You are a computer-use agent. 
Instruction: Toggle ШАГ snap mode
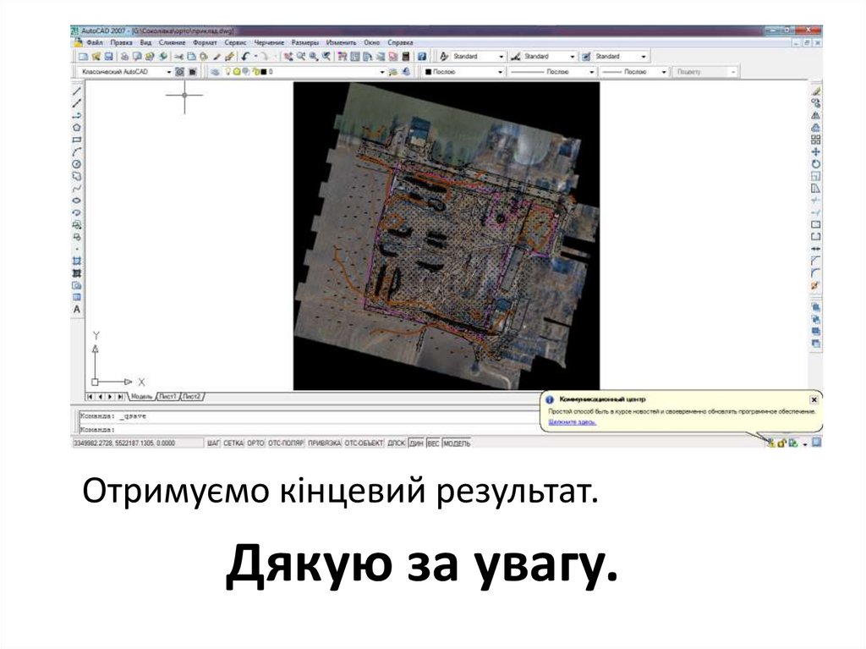click(213, 443)
